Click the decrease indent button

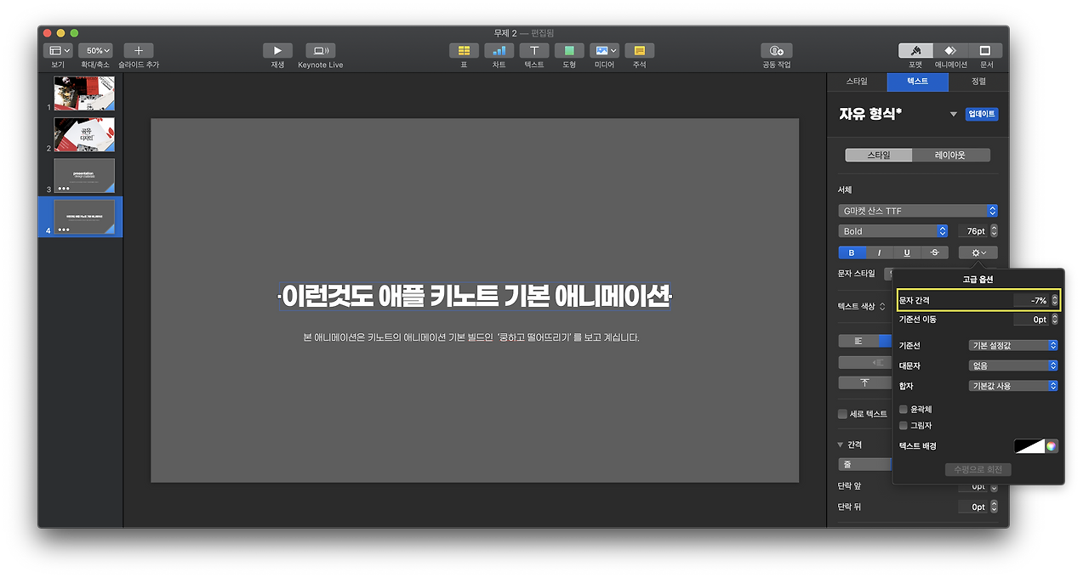864,362
